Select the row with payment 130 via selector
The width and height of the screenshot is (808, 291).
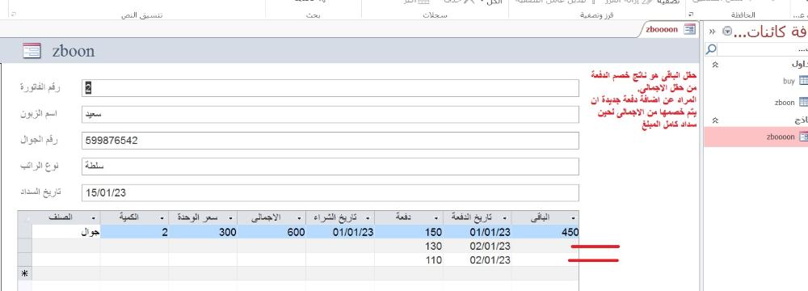[24, 246]
